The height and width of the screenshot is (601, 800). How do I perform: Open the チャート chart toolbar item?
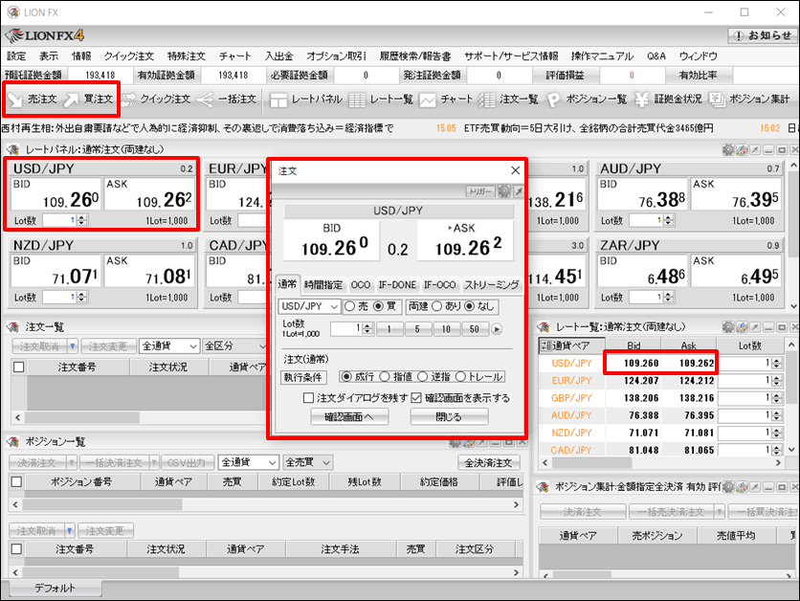click(x=446, y=99)
